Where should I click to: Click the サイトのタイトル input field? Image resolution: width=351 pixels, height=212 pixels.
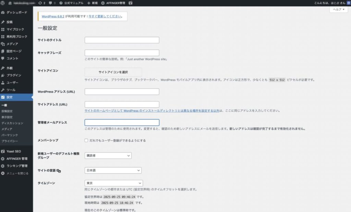coord(122,40)
